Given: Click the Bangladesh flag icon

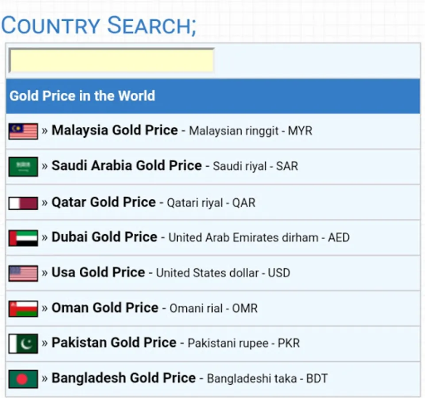Looking at the screenshot, I should point(23,379).
